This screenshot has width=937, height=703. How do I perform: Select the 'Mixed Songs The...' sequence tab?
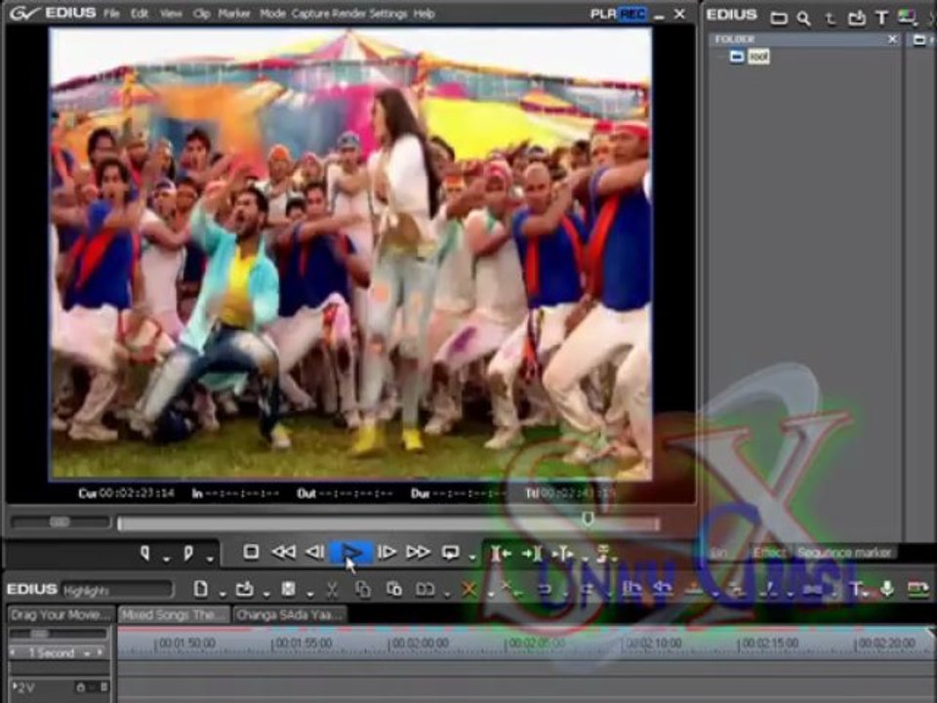(174, 614)
